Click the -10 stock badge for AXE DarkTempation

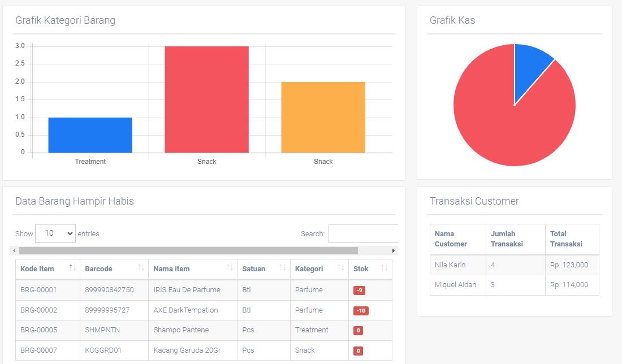(x=361, y=310)
